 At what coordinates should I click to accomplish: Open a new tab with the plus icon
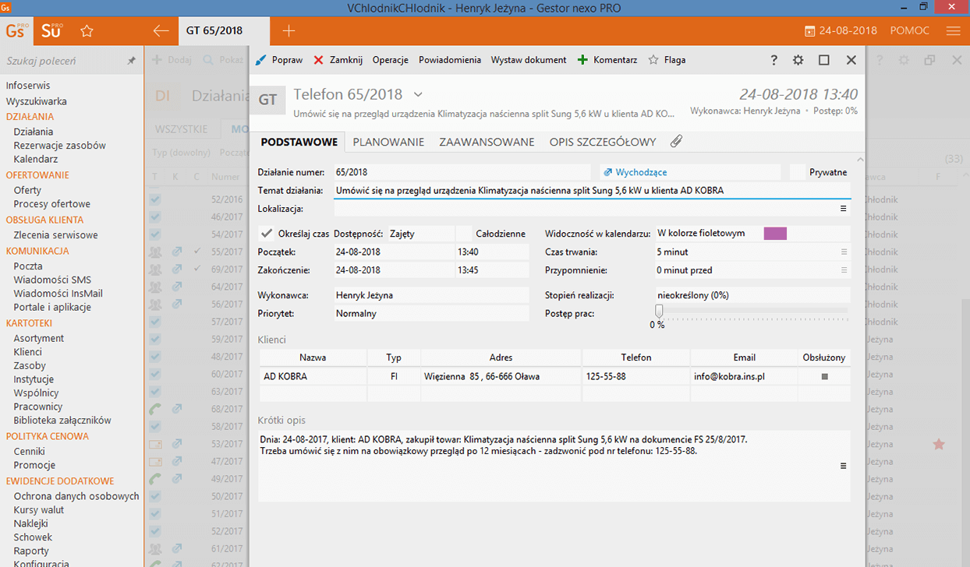(x=289, y=31)
